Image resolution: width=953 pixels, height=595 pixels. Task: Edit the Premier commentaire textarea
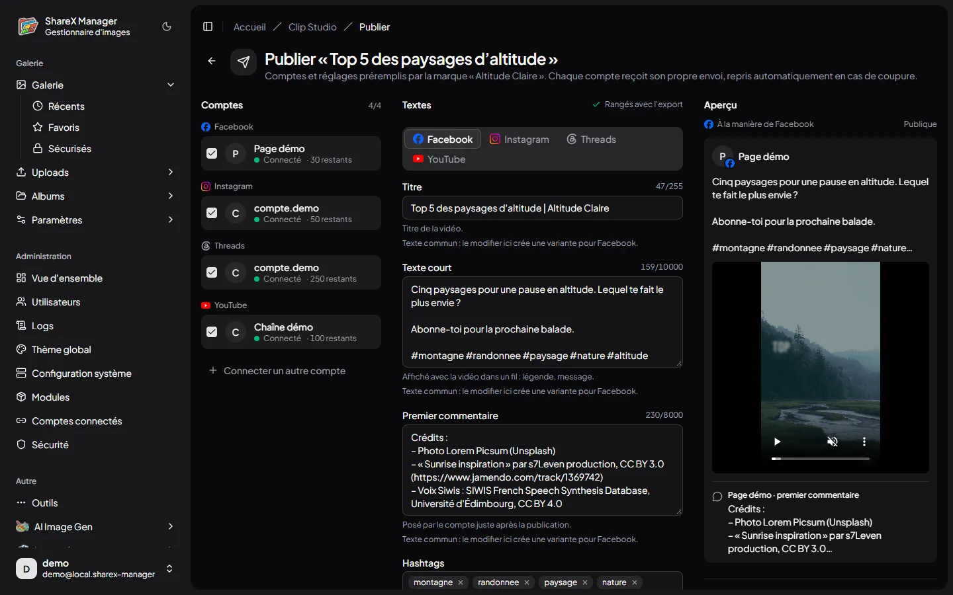543,470
